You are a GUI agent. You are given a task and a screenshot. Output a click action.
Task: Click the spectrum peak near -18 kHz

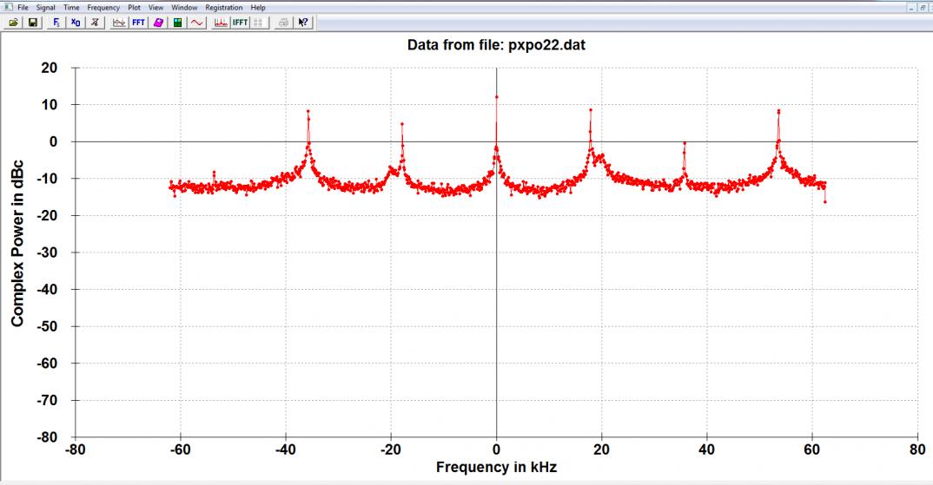coord(402,124)
